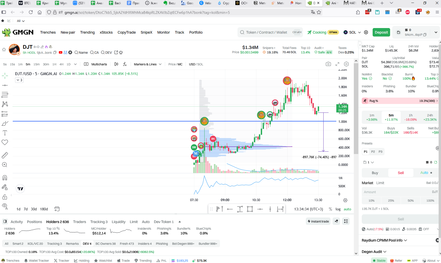Open the token's YouTube link

(61, 52)
